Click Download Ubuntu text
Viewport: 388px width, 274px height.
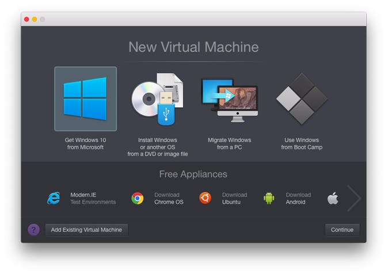(234, 198)
